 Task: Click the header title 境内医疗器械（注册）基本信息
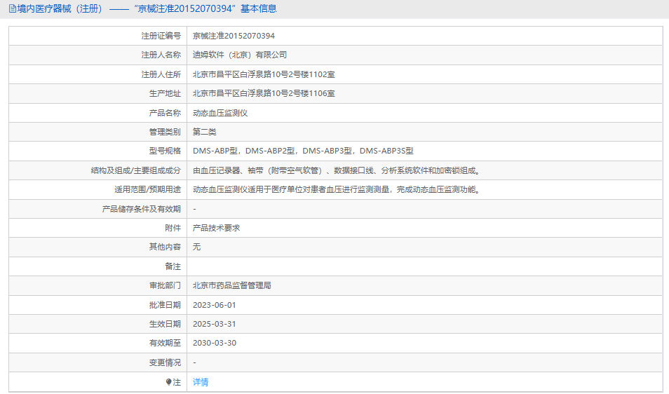(147, 8)
